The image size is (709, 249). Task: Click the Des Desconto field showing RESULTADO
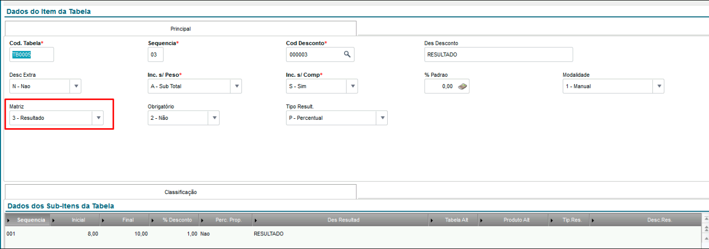(x=499, y=54)
